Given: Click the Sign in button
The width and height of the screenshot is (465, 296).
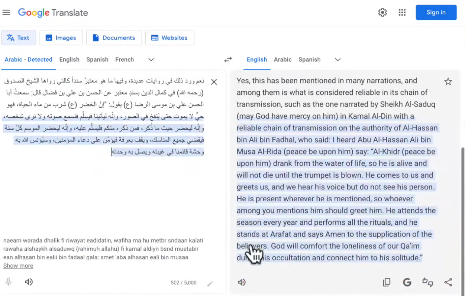Looking at the screenshot, I should click(436, 12).
